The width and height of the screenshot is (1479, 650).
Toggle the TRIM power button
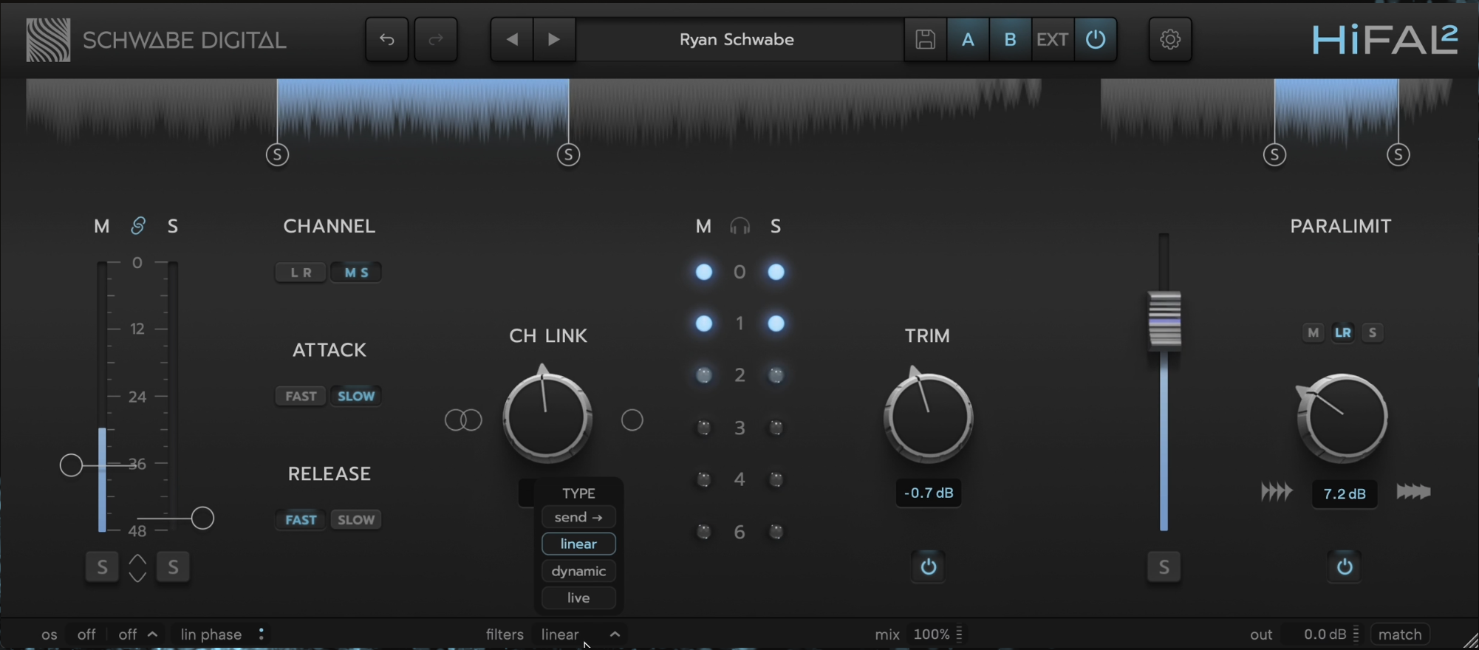point(929,567)
